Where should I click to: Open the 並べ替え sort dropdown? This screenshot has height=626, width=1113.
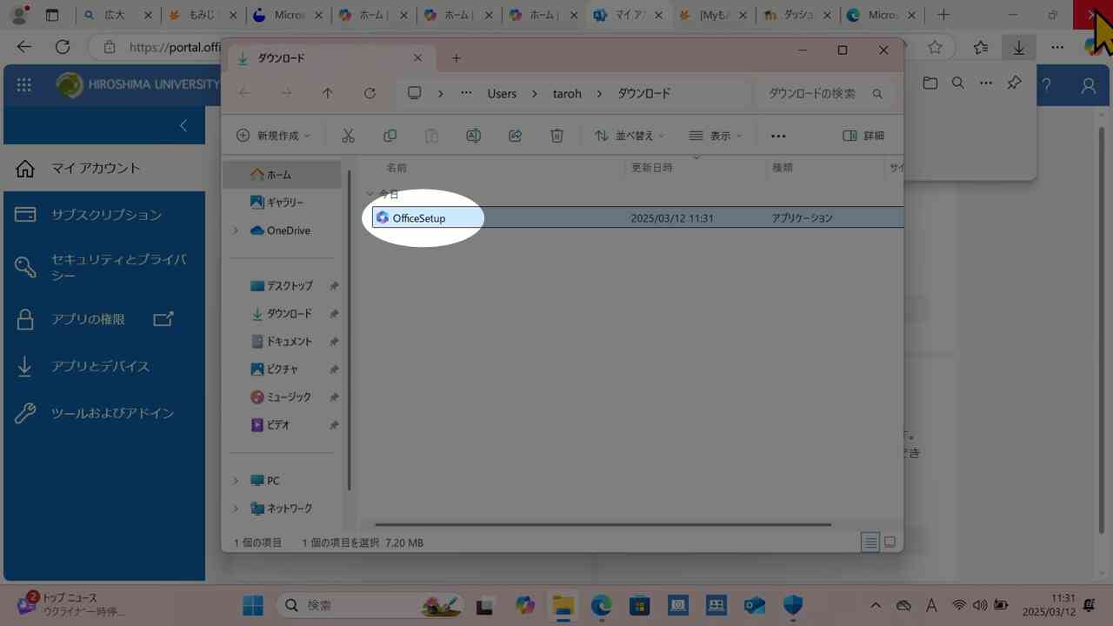628,135
